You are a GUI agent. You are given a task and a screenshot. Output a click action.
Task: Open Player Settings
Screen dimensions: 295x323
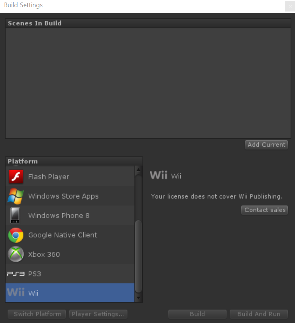coord(98,314)
